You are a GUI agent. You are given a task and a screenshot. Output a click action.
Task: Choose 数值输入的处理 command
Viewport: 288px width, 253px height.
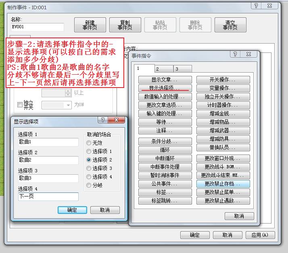pos(165,97)
